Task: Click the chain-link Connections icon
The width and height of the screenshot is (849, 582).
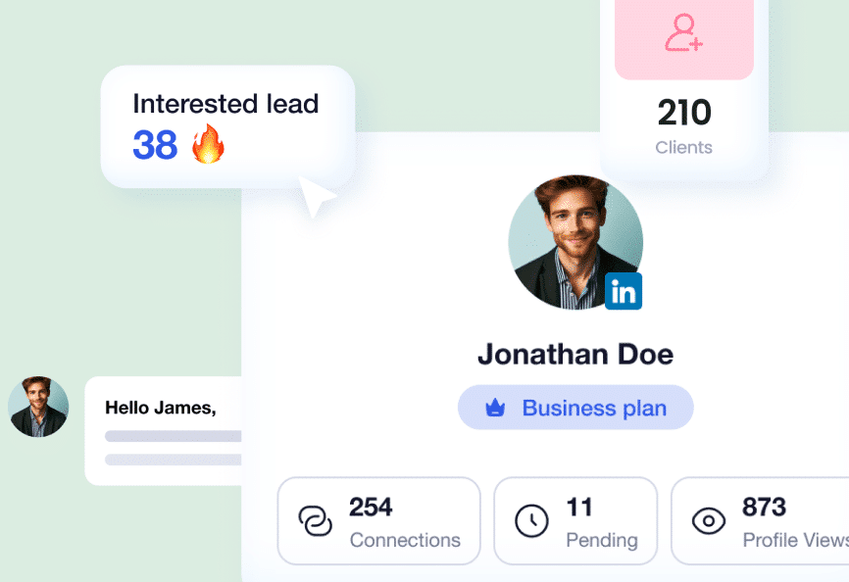Action: pos(315,521)
